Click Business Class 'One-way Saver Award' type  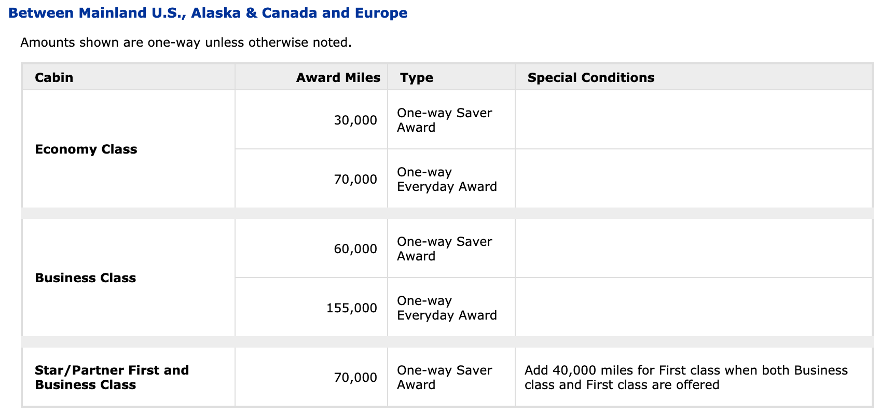coord(444,249)
